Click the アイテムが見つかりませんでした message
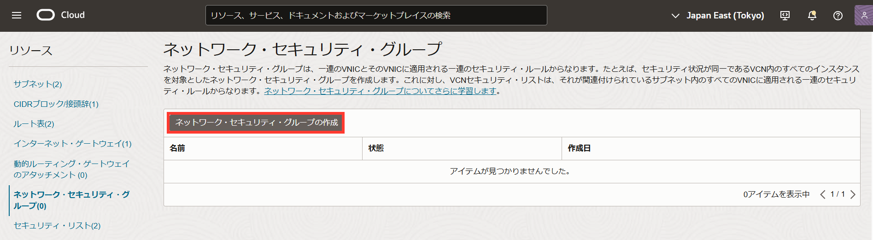This screenshot has height=240, width=873. point(511,171)
